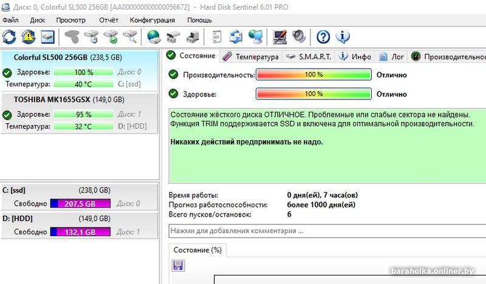Click the globe over disk toolbar icon
This screenshot has width=486, height=284.
click(x=154, y=37)
